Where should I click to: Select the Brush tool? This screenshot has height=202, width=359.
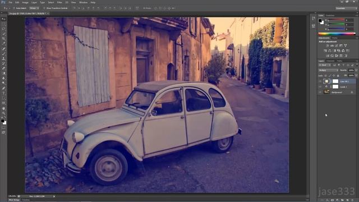pos(3,54)
